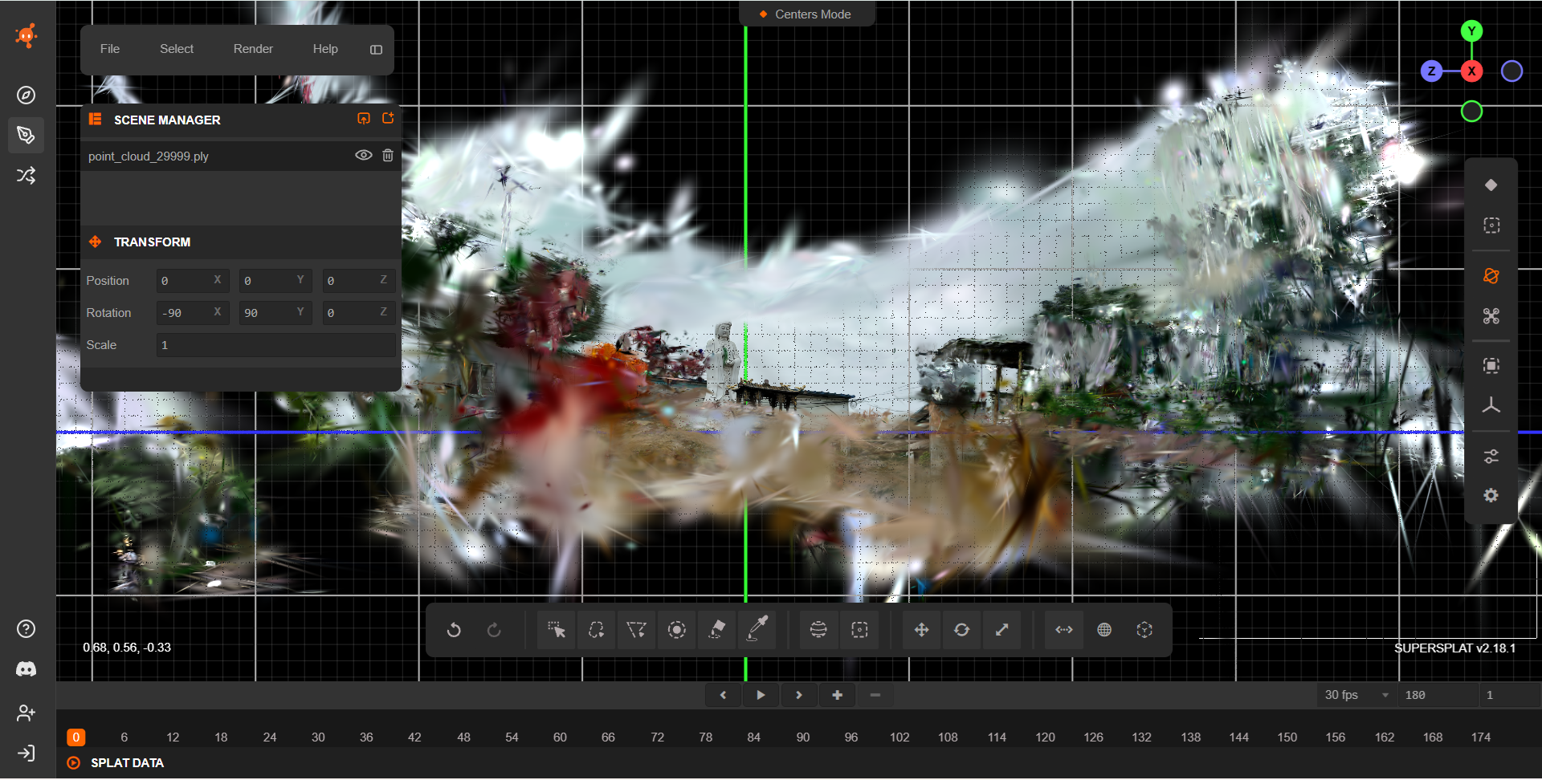
Task: Activate the picker selection tool
Action: [x=556, y=630]
